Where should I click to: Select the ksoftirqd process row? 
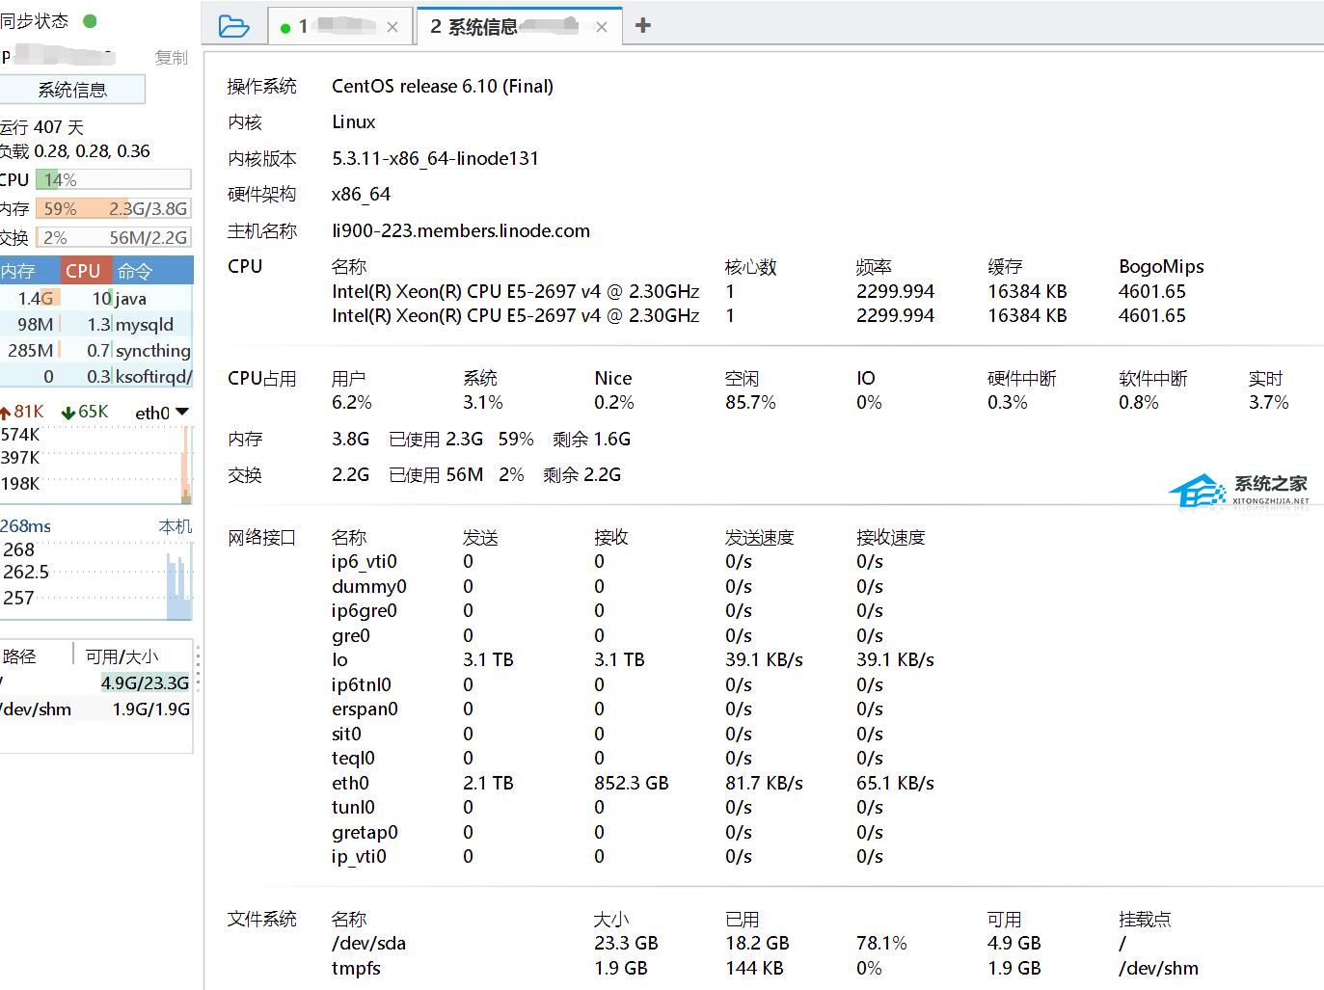tap(96, 377)
